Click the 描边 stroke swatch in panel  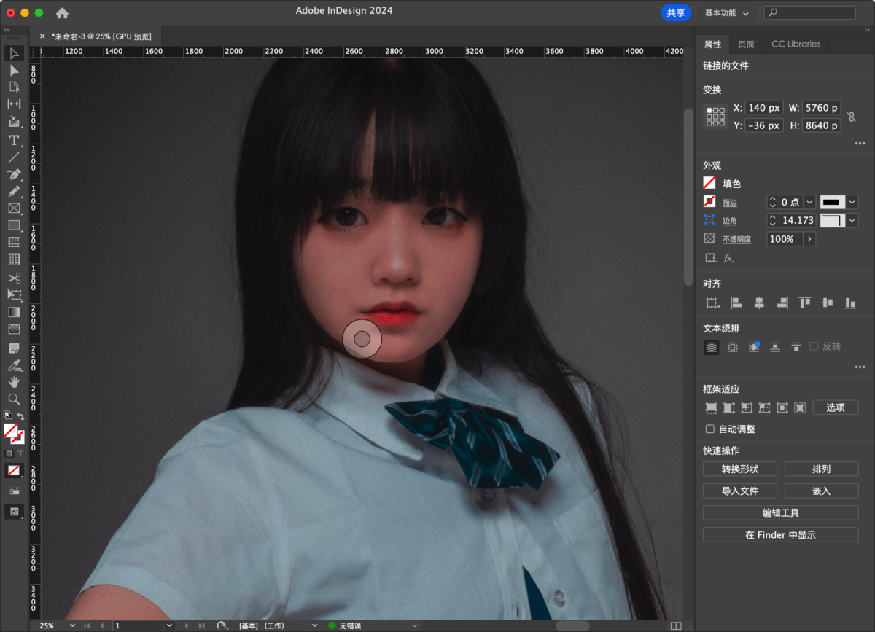[709, 202]
